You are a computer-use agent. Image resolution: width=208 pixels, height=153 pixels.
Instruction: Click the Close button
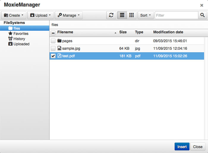[x=198, y=146]
